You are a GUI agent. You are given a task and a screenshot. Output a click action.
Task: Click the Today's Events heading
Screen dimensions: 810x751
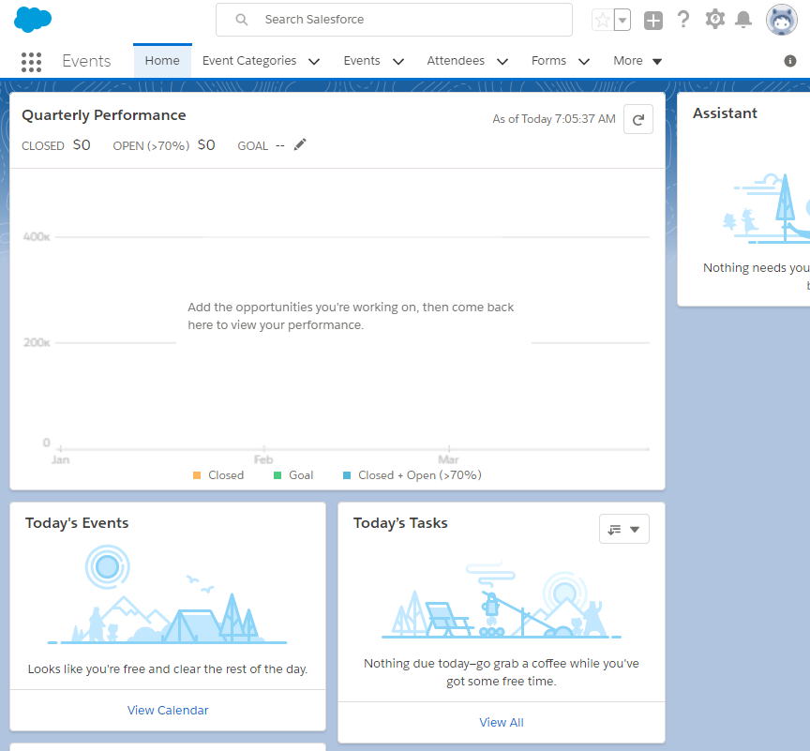(77, 523)
